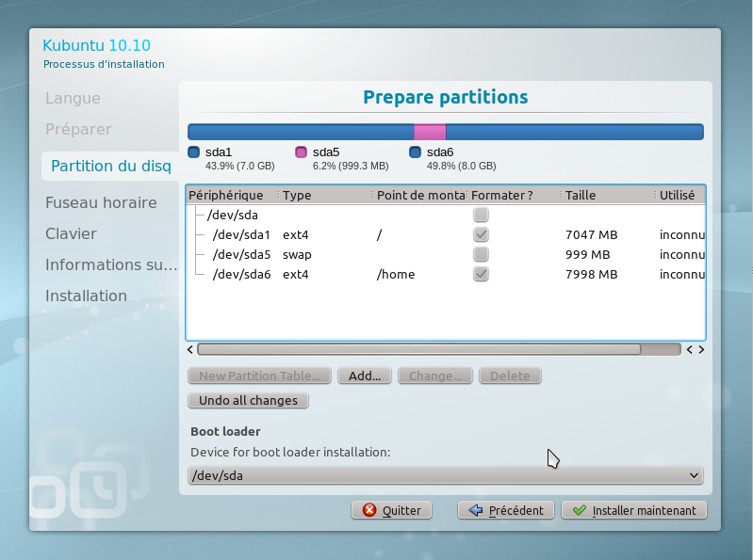This screenshot has height=560, width=753.
Task: Toggle format checkbox for /dev/sda5 swap
Action: pos(481,254)
